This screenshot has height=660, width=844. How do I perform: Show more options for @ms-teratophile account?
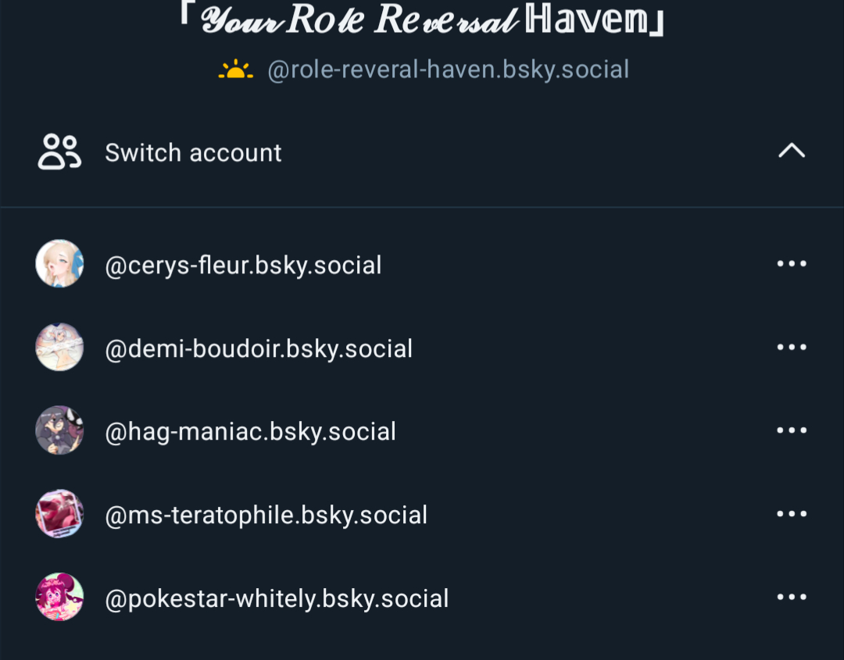pos(791,514)
